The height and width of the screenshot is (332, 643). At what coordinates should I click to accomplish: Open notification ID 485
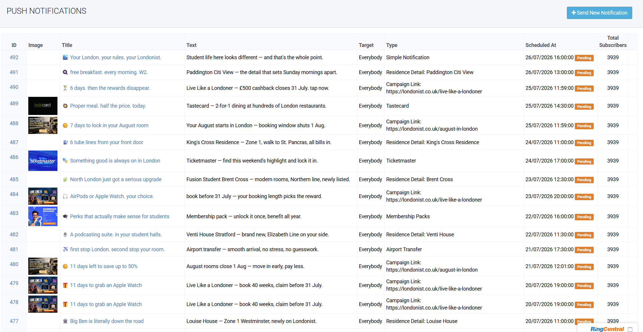point(14,179)
